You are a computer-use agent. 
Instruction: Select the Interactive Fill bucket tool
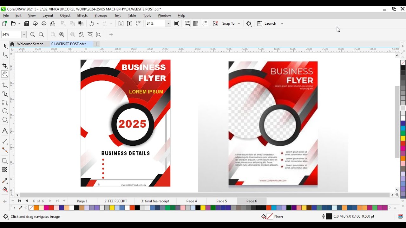5,190
